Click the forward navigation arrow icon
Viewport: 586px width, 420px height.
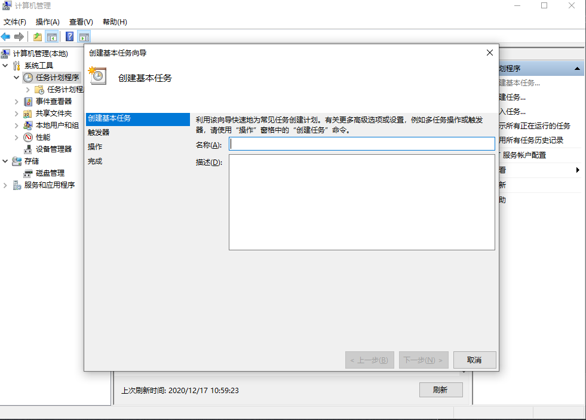(x=19, y=36)
